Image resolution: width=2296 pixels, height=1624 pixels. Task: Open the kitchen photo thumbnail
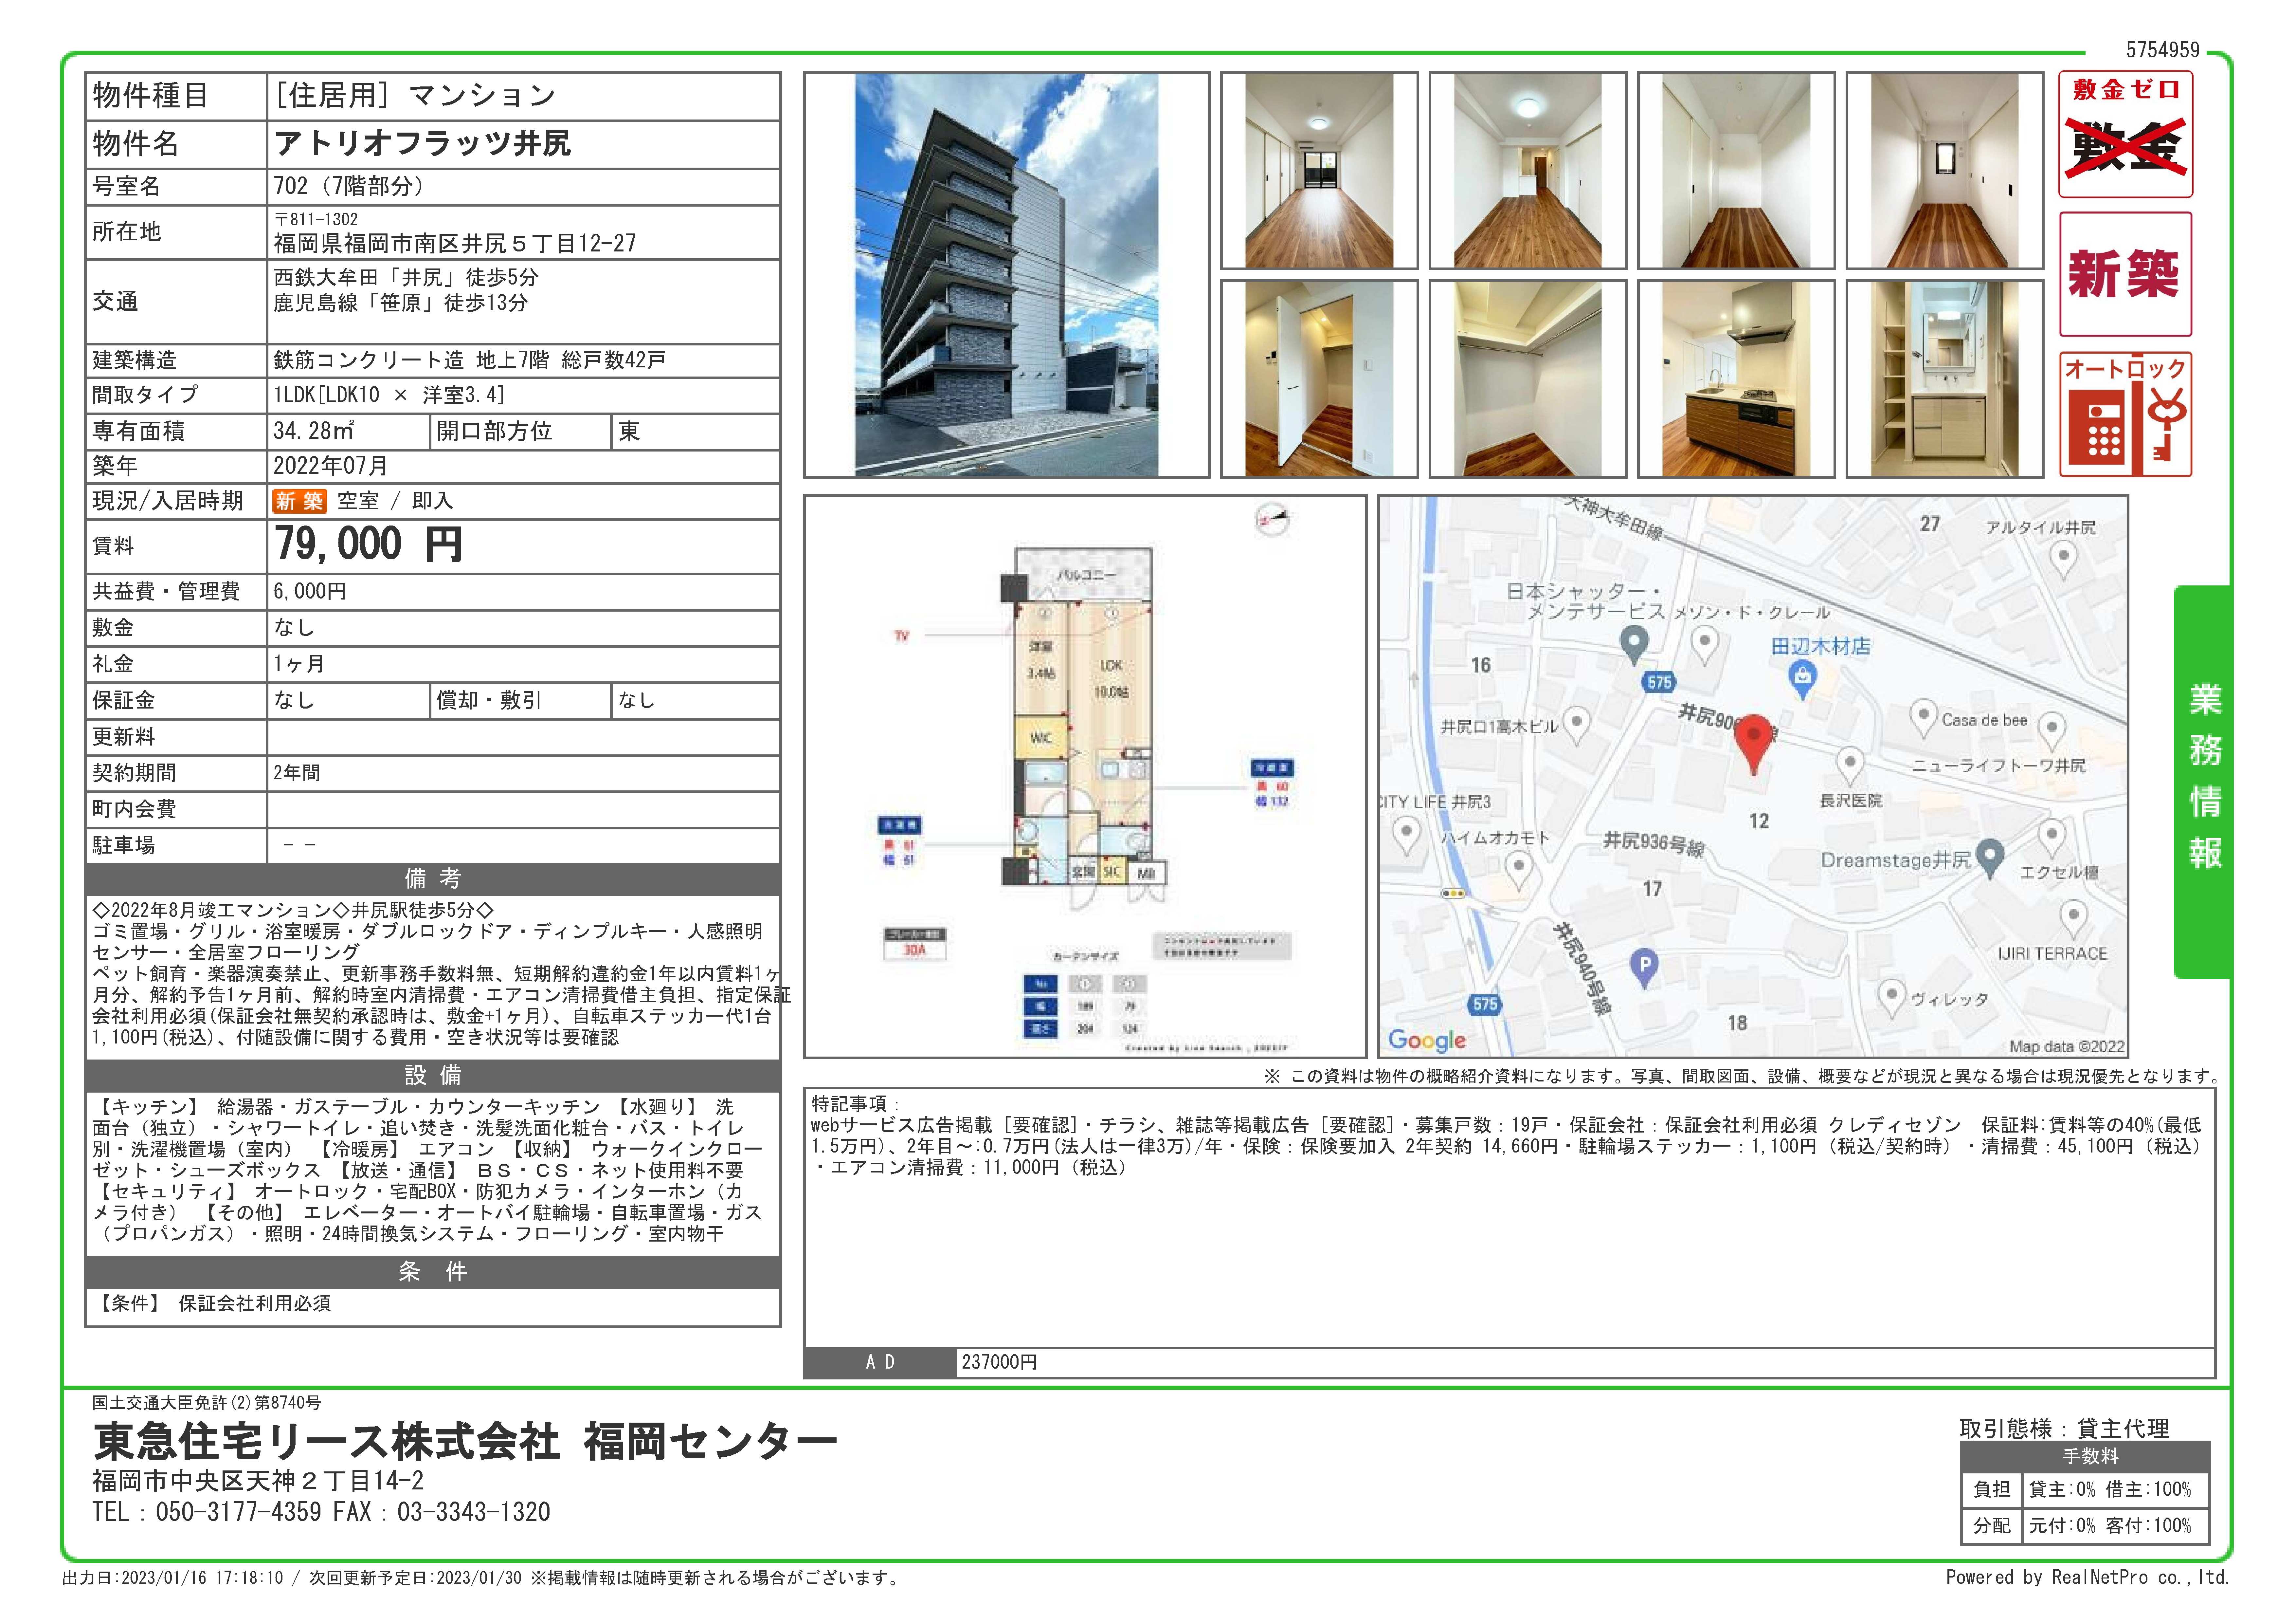1736,379
